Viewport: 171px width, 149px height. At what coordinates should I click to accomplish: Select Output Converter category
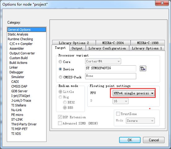(x=22, y=53)
